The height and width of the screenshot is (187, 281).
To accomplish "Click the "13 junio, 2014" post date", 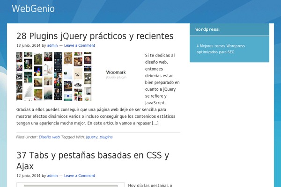I will coord(28,46).
